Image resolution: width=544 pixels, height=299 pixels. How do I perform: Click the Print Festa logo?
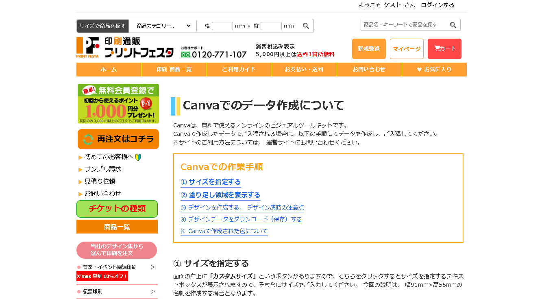click(x=126, y=48)
